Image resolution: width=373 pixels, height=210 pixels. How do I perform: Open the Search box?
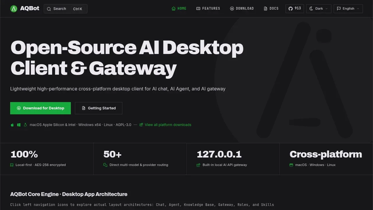tap(66, 9)
